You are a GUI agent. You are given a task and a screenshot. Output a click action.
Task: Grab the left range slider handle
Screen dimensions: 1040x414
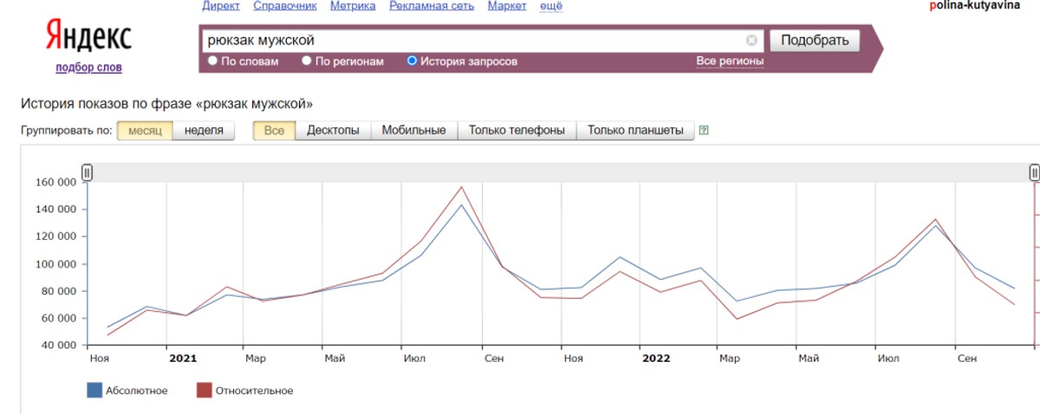pyautogui.click(x=87, y=173)
